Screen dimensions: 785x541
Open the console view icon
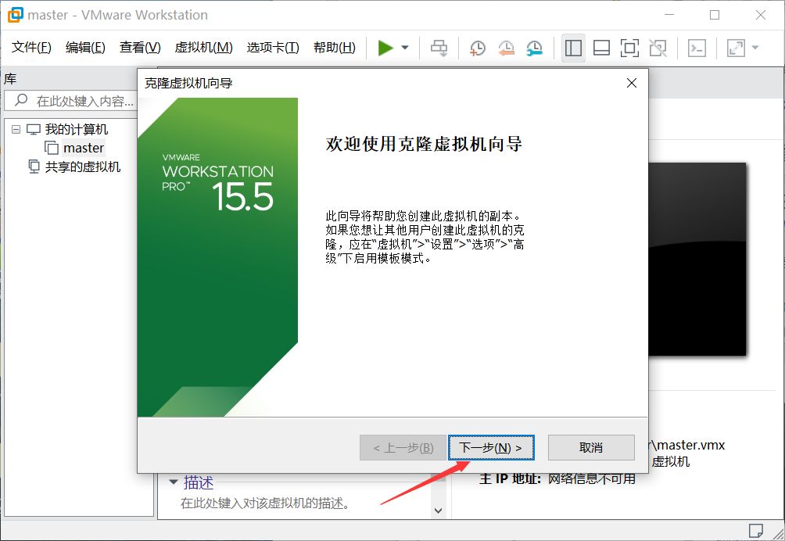(x=697, y=48)
